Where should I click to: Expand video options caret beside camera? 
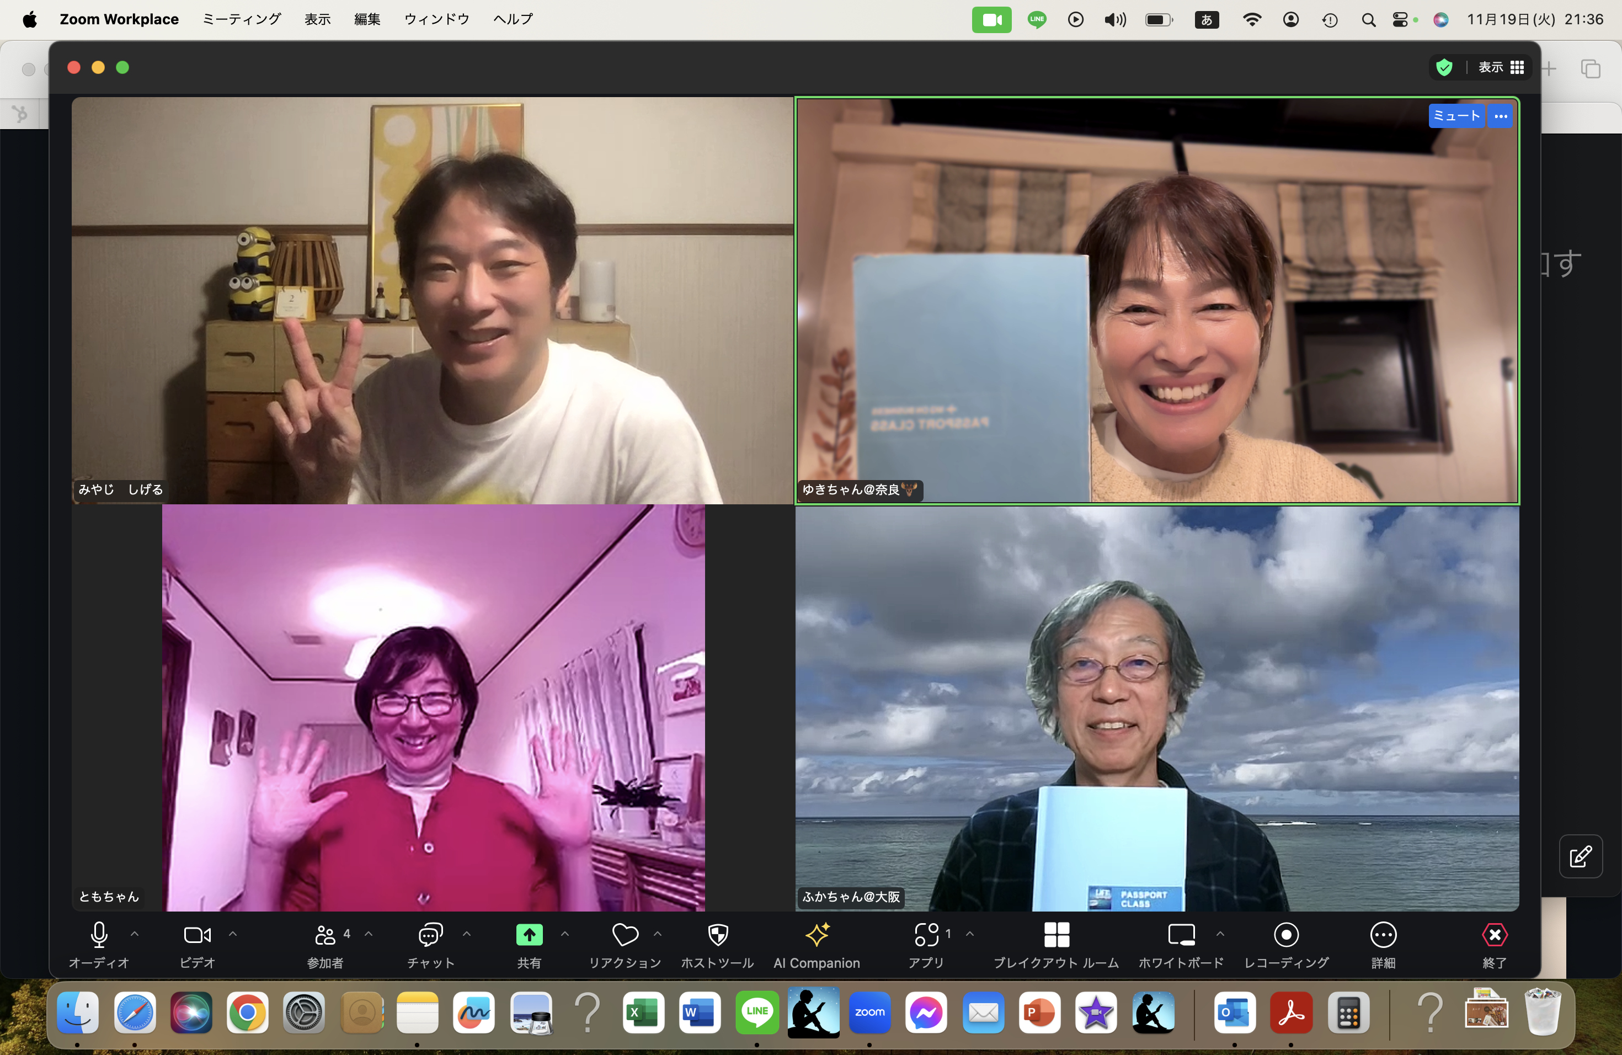232,934
